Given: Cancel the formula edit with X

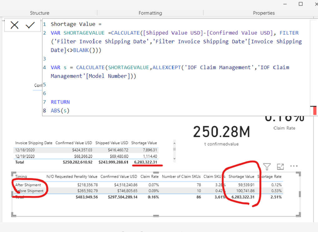Looking at the screenshot, I should (14, 25).
